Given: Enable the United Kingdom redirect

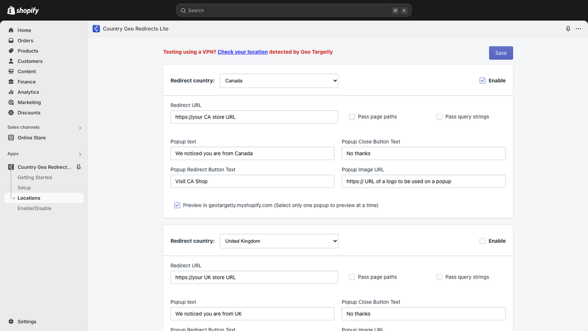Looking at the screenshot, I should pos(483,240).
